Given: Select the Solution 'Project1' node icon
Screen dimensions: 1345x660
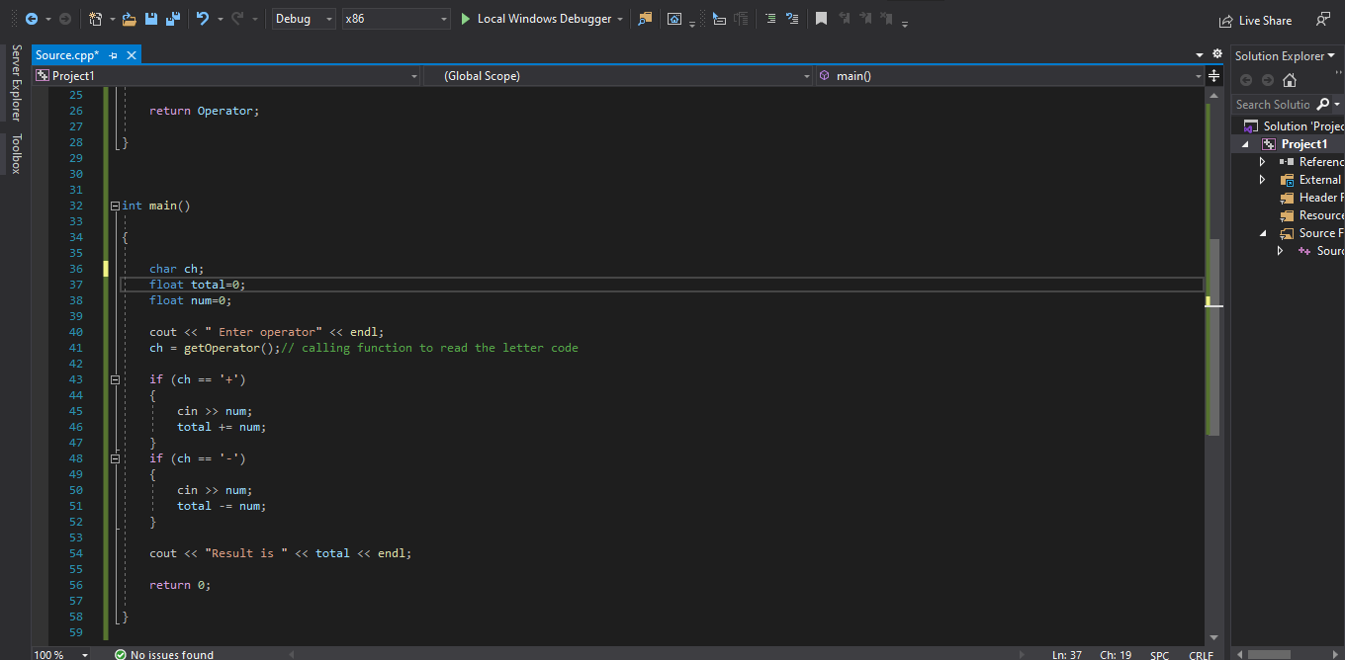Looking at the screenshot, I should [x=1251, y=126].
